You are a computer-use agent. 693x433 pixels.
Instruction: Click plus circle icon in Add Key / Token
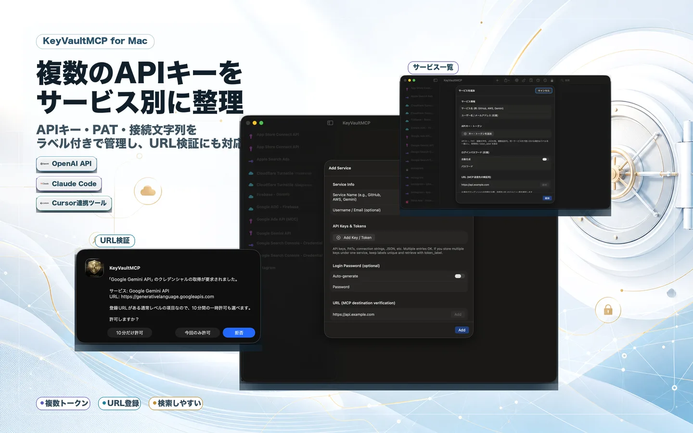(x=338, y=238)
